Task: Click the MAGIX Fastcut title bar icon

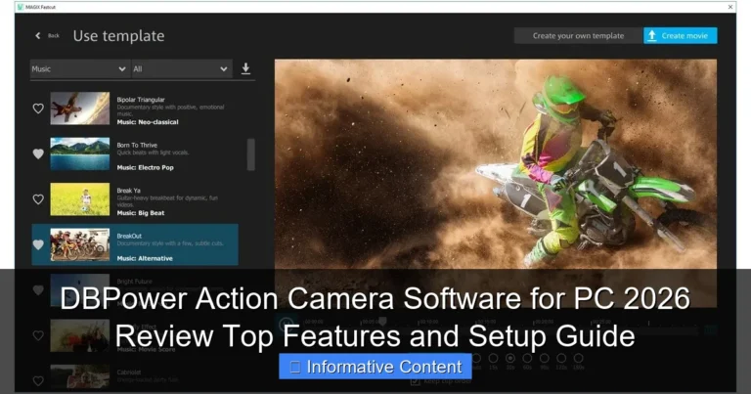Action: click(x=21, y=7)
